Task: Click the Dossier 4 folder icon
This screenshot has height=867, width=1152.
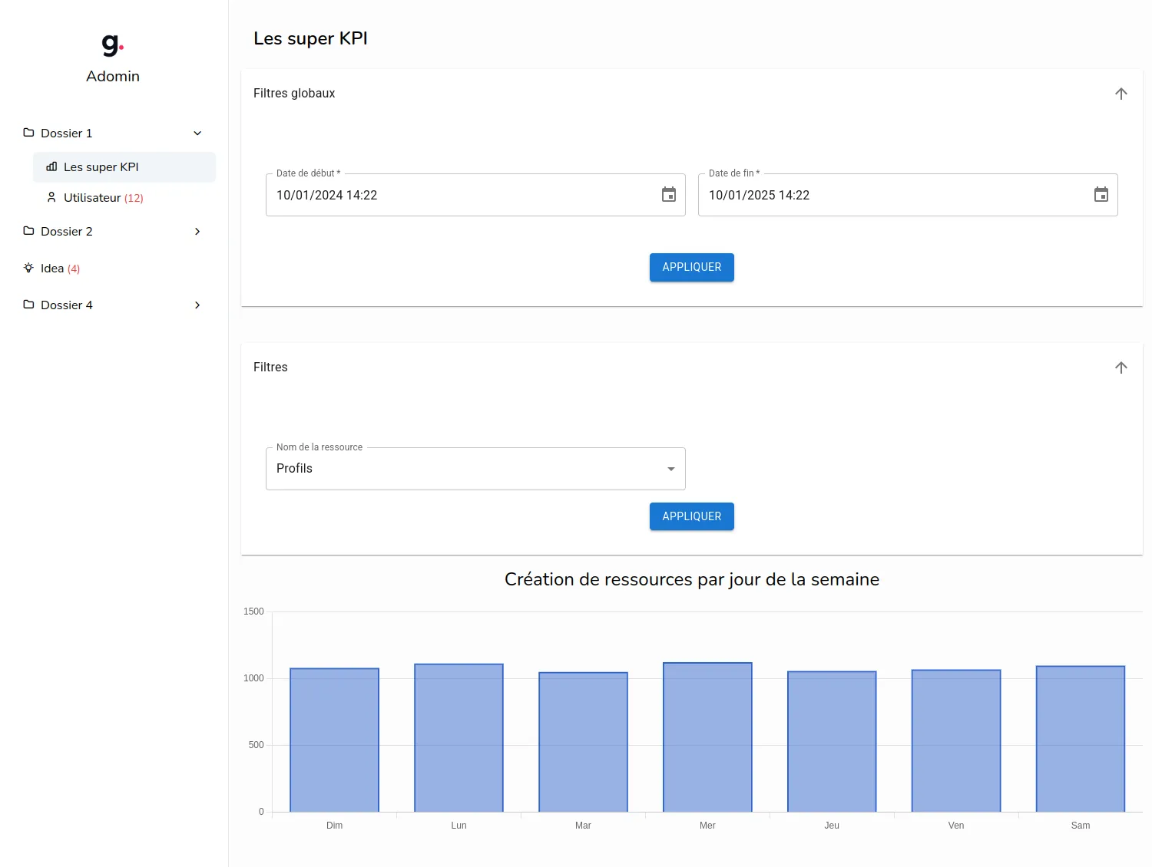Action: 28,305
